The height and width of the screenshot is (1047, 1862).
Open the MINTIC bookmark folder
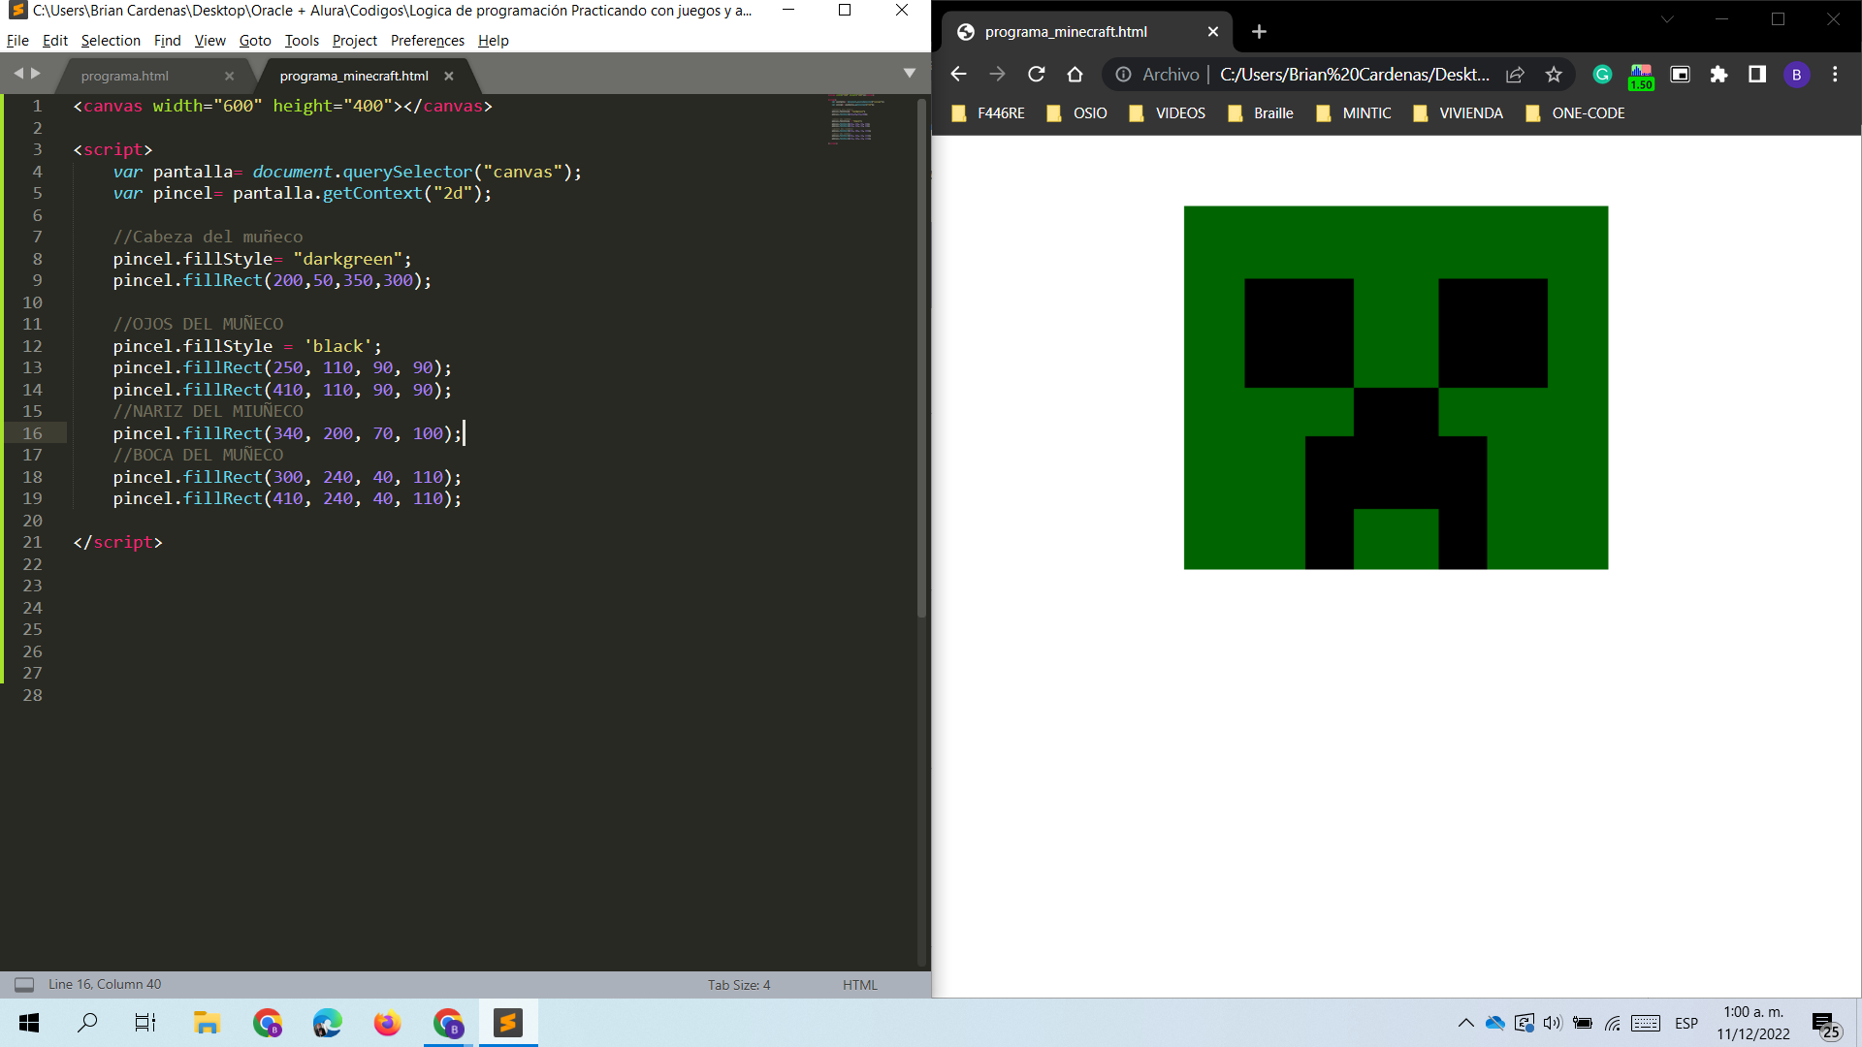click(x=1353, y=113)
